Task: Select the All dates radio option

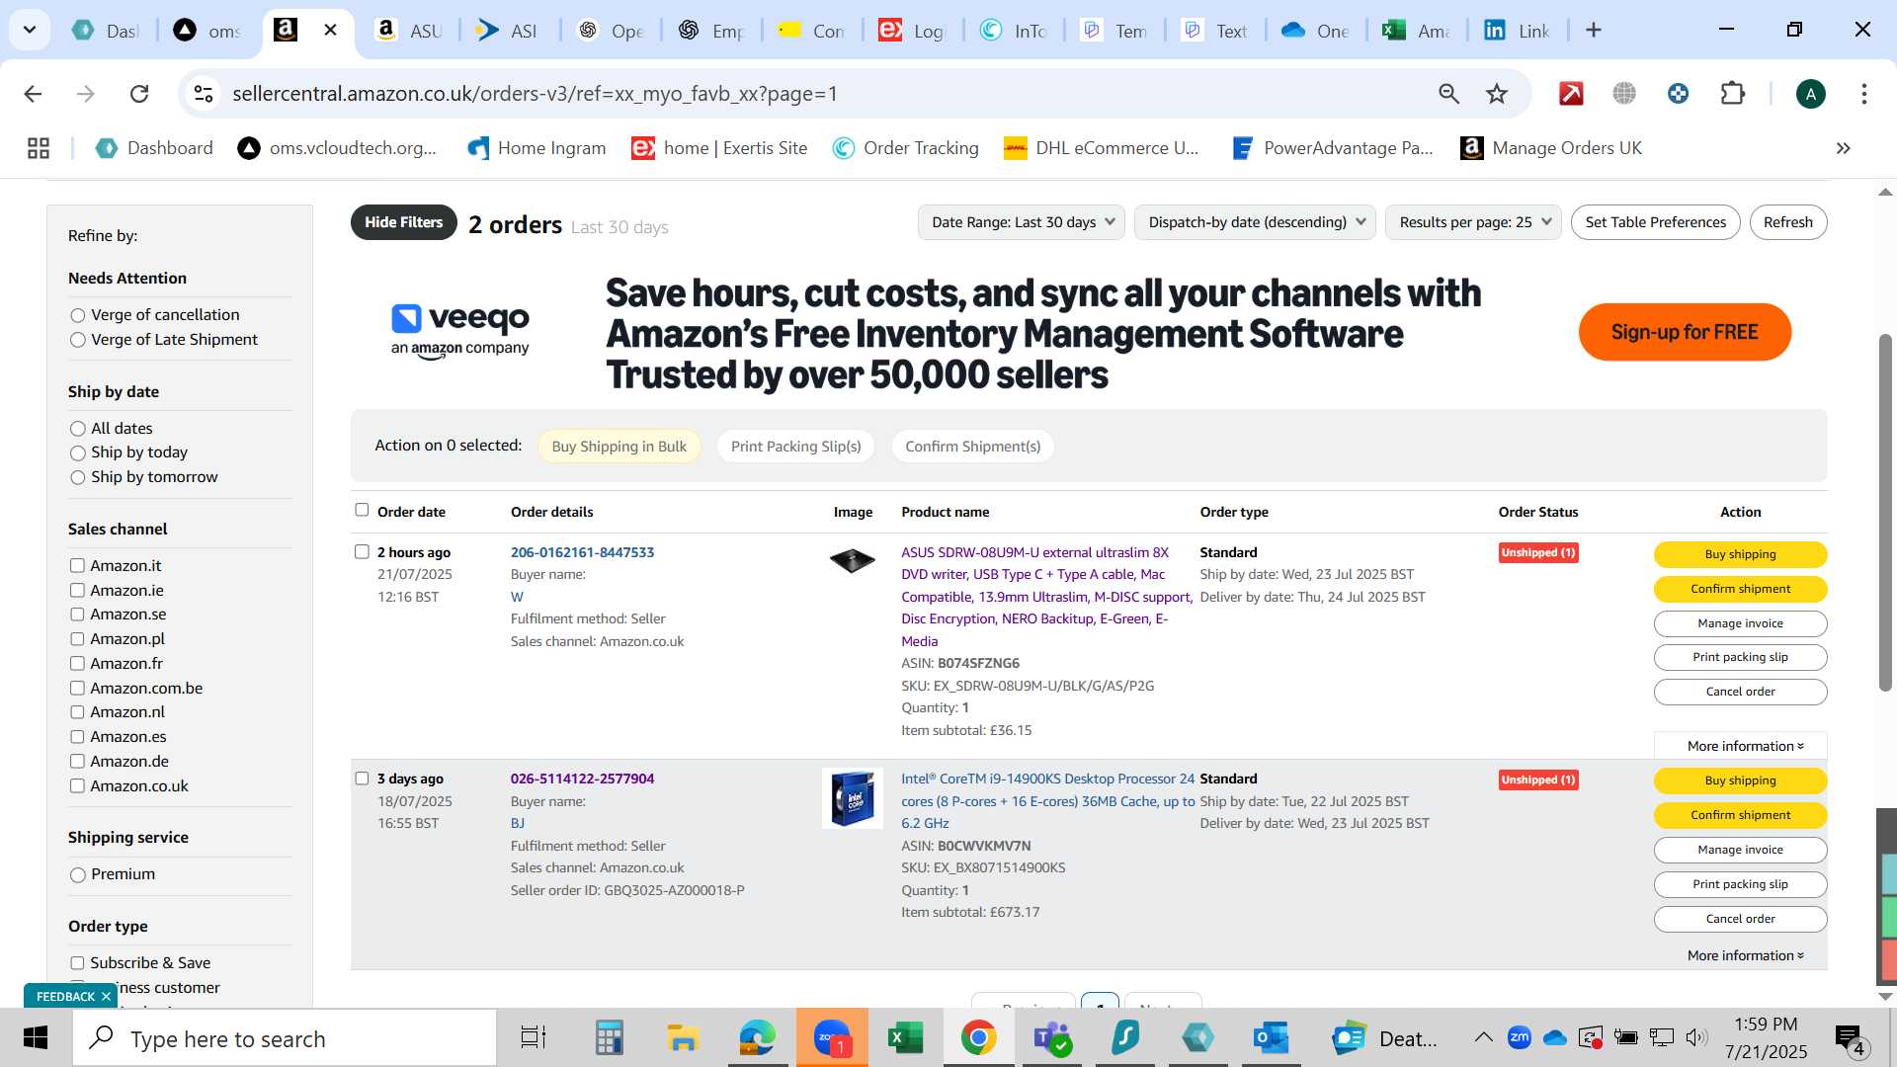Action: coord(78,429)
